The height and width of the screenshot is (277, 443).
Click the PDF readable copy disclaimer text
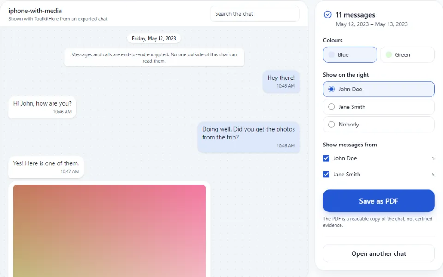(377, 222)
